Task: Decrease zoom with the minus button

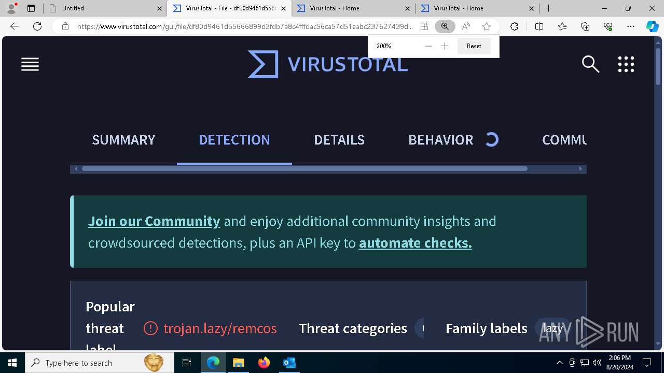Action: 428,46
